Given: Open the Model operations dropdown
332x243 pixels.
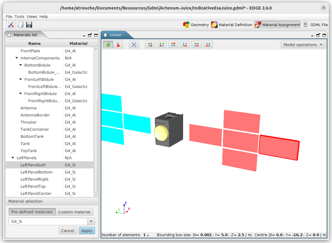Looking at the screenshot, I should (x=303, y=45).
